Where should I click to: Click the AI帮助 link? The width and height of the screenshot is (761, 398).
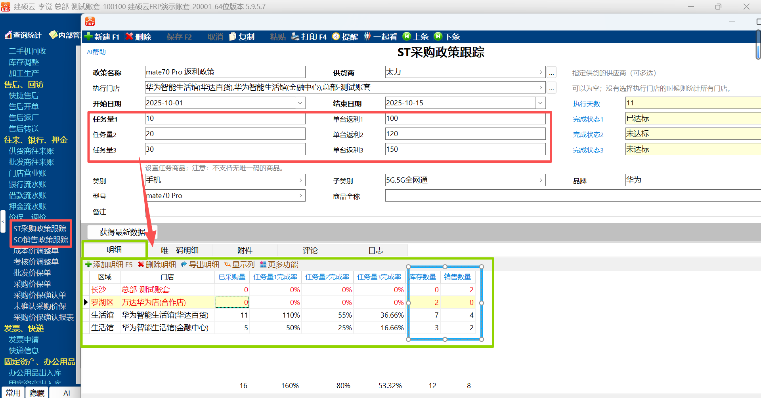[96, 52]
